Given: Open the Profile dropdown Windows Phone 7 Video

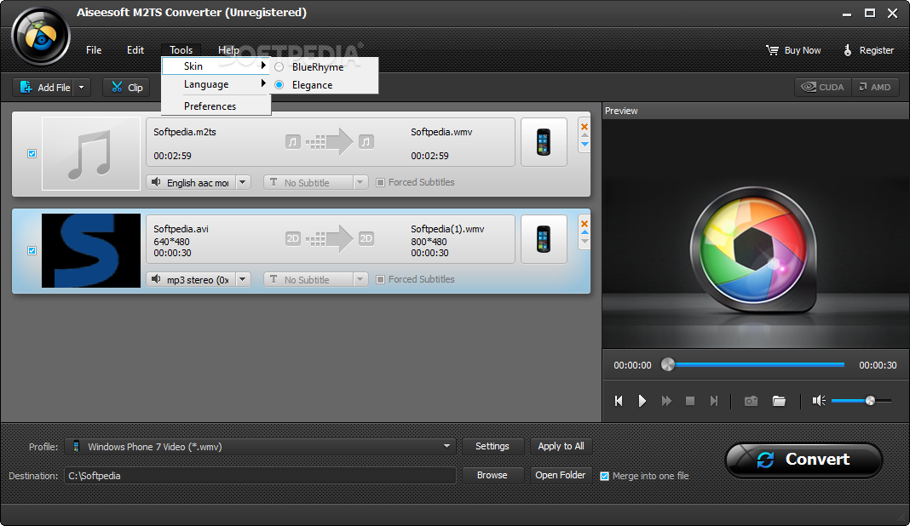Looking at the screenshot, I should pyautogui.click(x=260, y=447).
